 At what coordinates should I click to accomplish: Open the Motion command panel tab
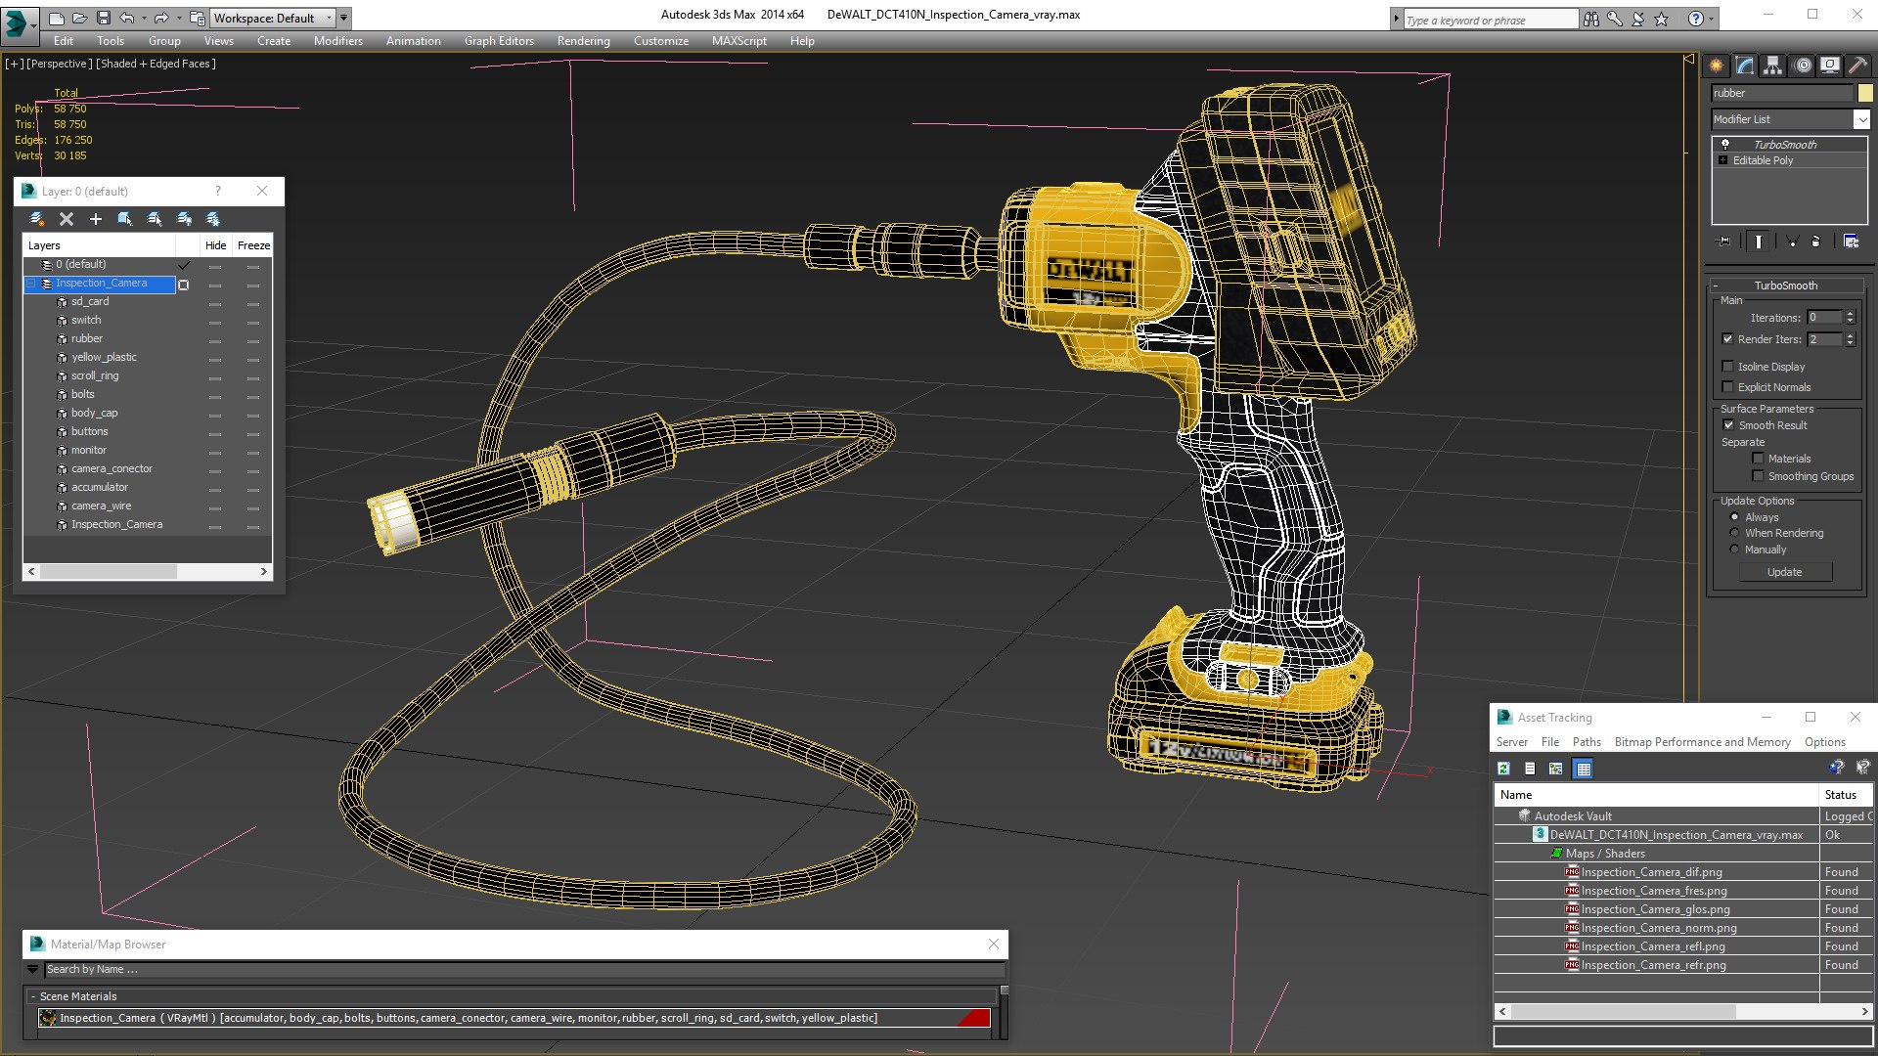[1802, 66]
